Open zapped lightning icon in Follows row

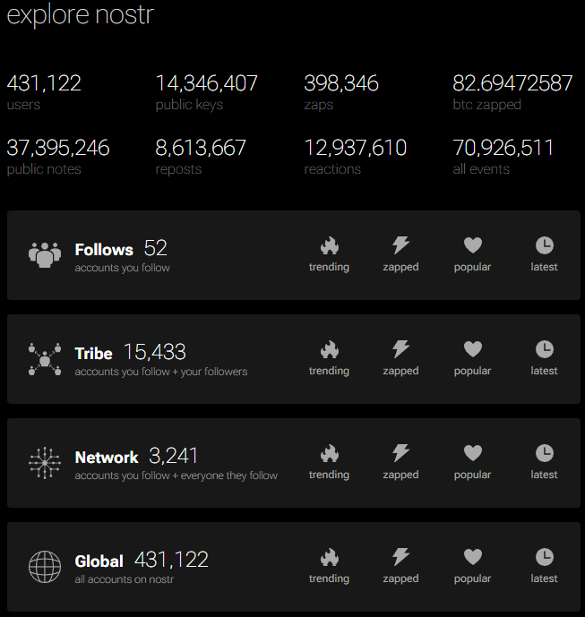[x=400, y=245]
